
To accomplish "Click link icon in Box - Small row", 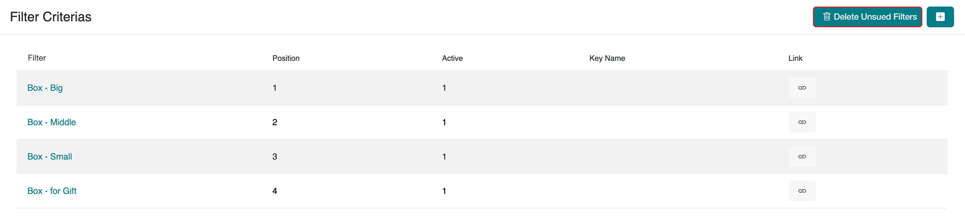I will [x=802, y=157].
